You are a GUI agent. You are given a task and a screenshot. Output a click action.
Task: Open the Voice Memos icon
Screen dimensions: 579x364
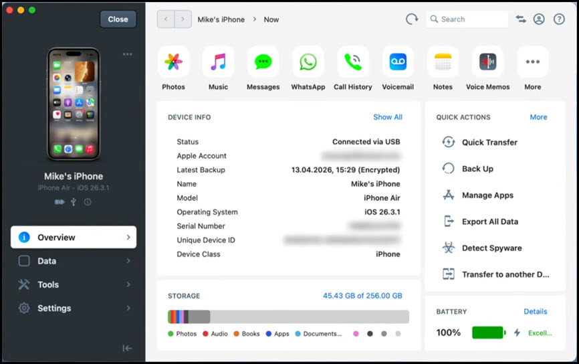tap(488, 62)
